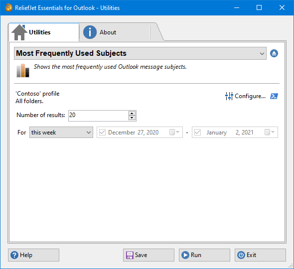Image resolution: width=294 pixels, height=269 pixels.
Task: Click the Run button
Action: click(204, 255)
